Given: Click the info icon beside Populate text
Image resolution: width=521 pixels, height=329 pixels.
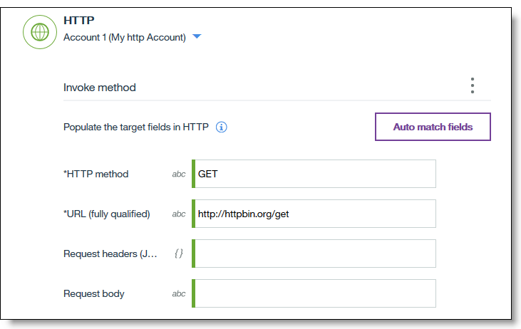Looking at the screenshot, I should click(221, 127).
